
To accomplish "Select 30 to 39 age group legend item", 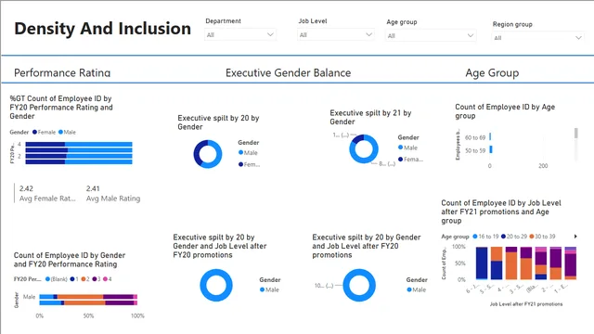I will (542, 237).
